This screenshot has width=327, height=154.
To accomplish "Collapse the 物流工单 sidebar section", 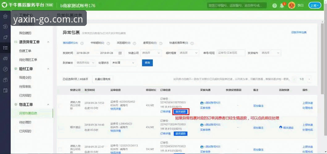I will [48, 104].
